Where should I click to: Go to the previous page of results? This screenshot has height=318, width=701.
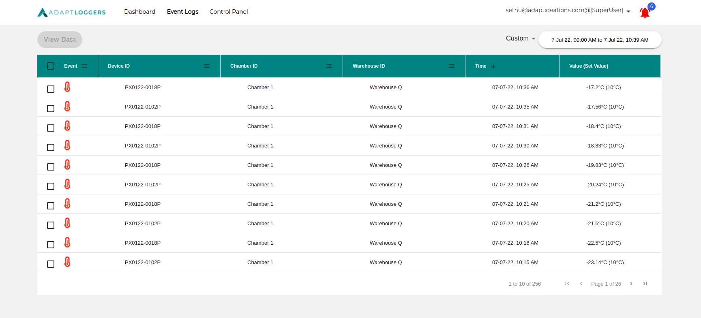pyautogui.click(x=581, y=284)
